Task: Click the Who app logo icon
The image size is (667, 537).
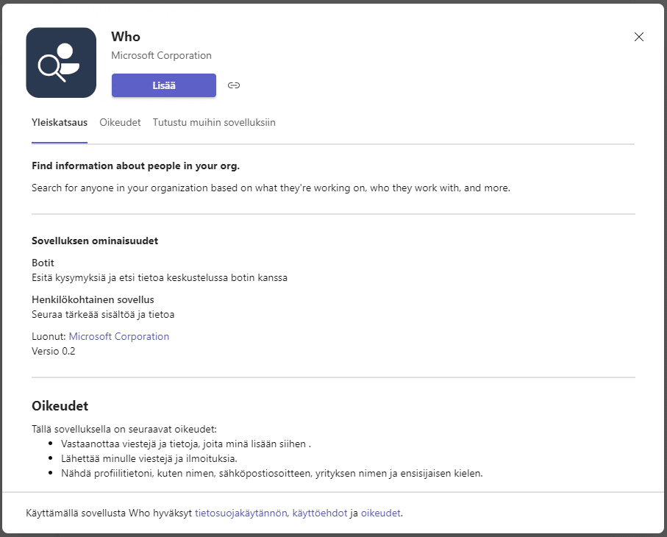Action: tap(61, 63)
